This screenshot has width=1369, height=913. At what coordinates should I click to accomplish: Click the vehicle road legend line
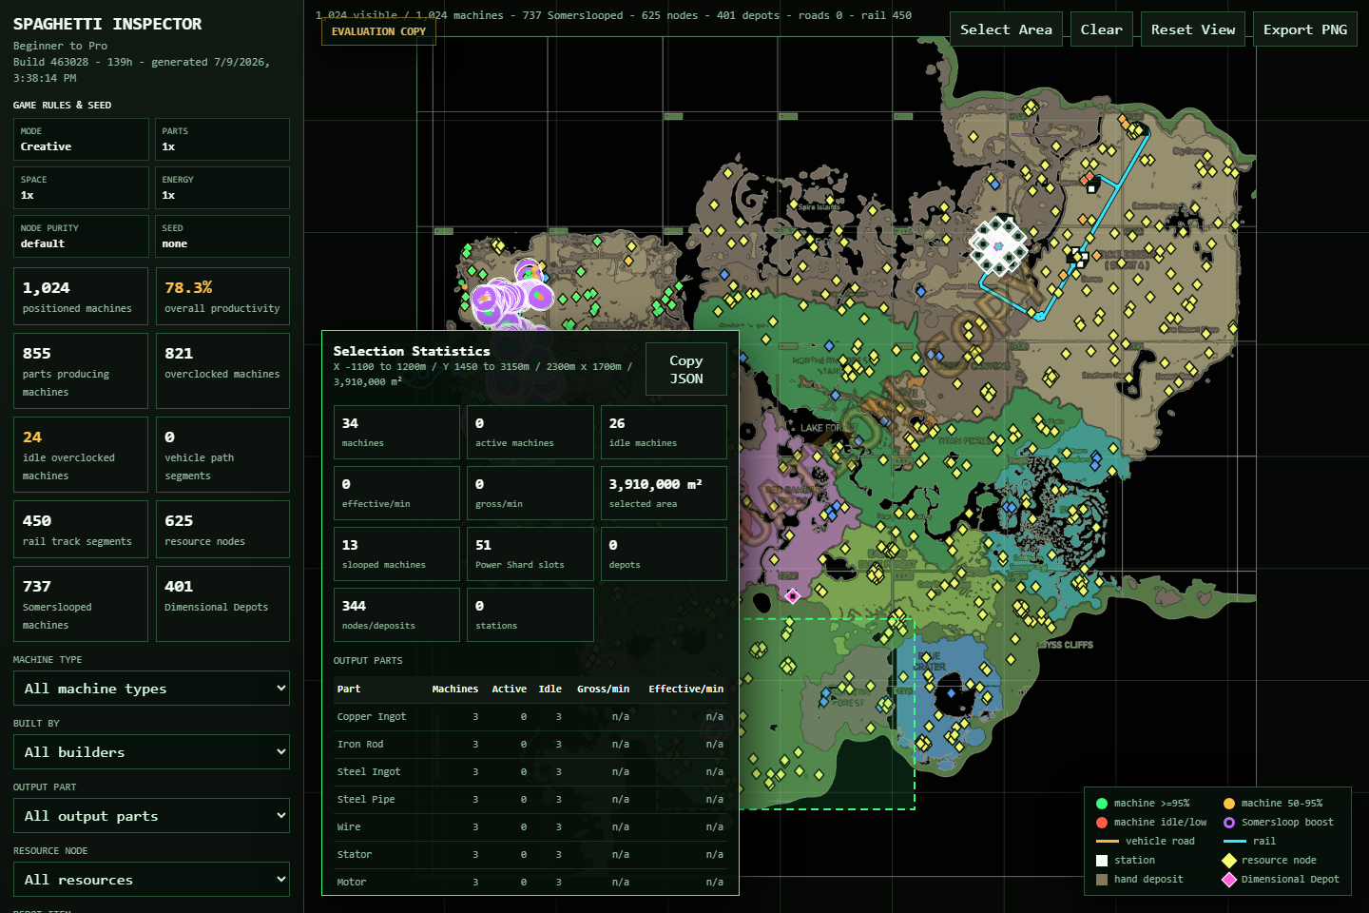pyautogui.click(x=1107, y=842)
